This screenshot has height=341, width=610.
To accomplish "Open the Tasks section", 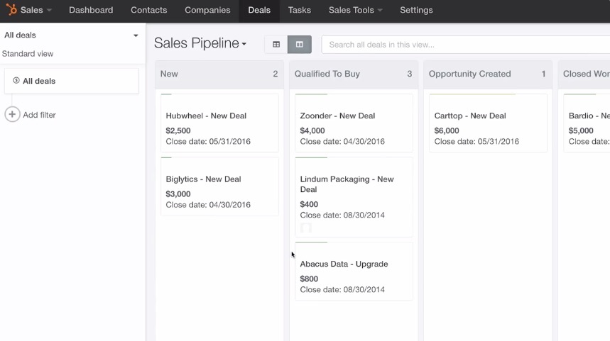I will tap(300, 11).
